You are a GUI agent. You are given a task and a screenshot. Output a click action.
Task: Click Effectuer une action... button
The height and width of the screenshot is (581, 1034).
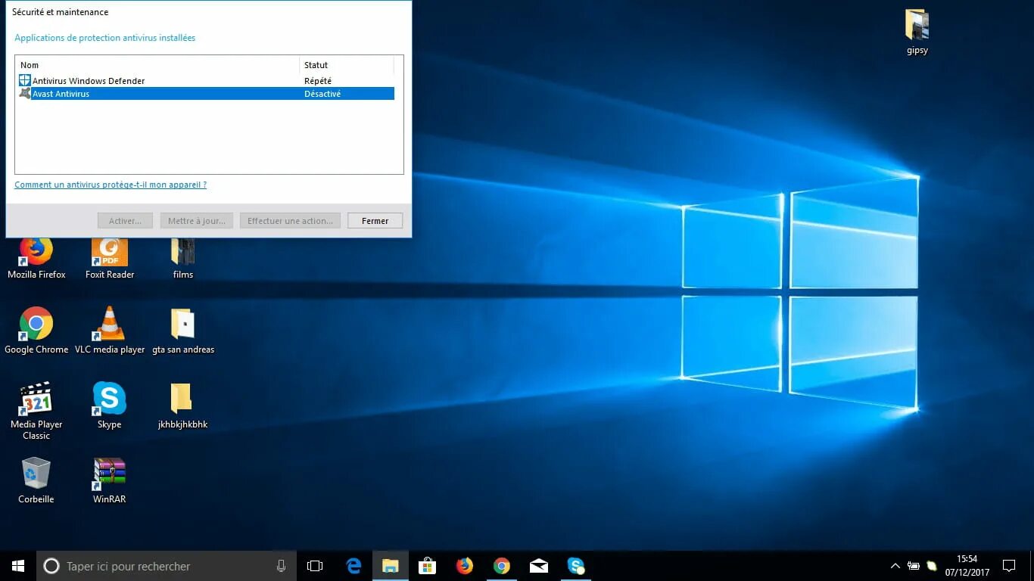point(290,221)
